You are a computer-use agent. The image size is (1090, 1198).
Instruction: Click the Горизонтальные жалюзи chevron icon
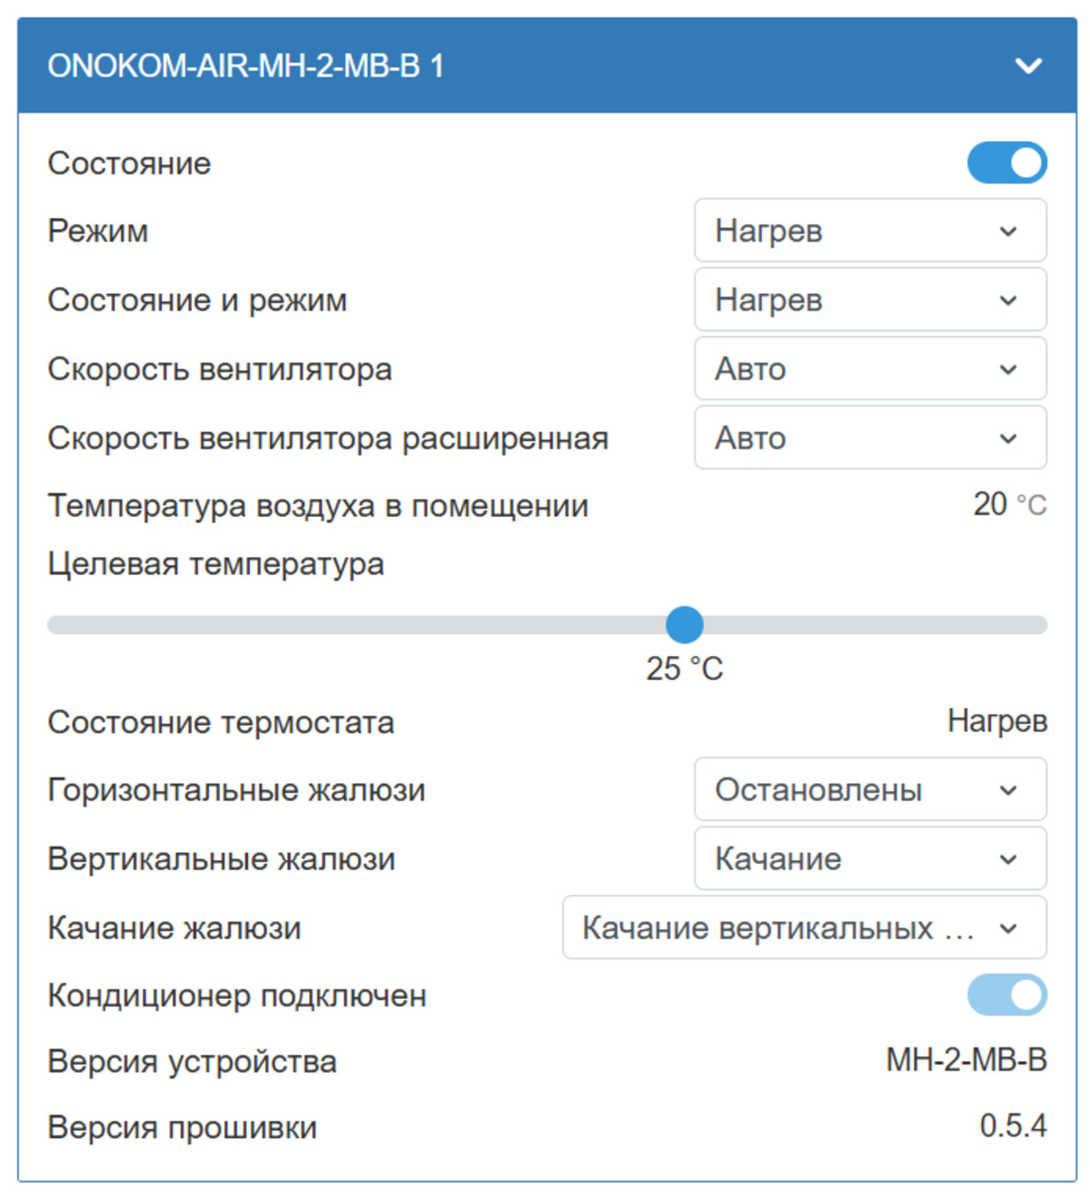click(1006, 790)
